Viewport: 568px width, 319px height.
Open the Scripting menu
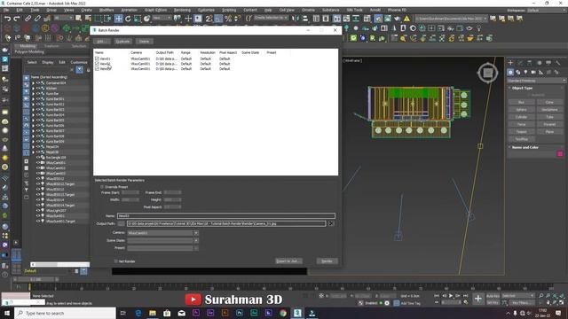click(x=229, y=10)
